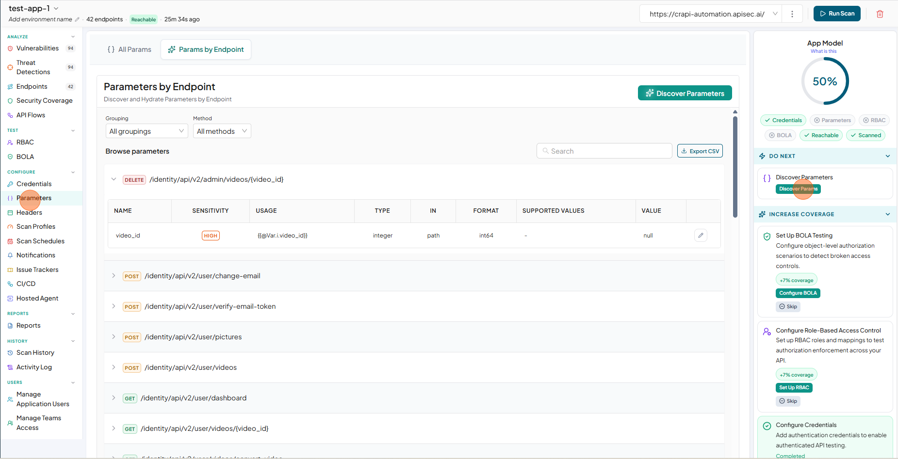Image resolution: width=898 pixels, height=459 pixels.
Task: Open the three-dot options menu near URL
Action: (x=792, y=14)
